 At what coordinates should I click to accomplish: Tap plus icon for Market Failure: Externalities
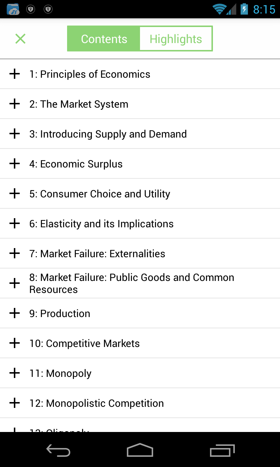(x=15, y=254)
